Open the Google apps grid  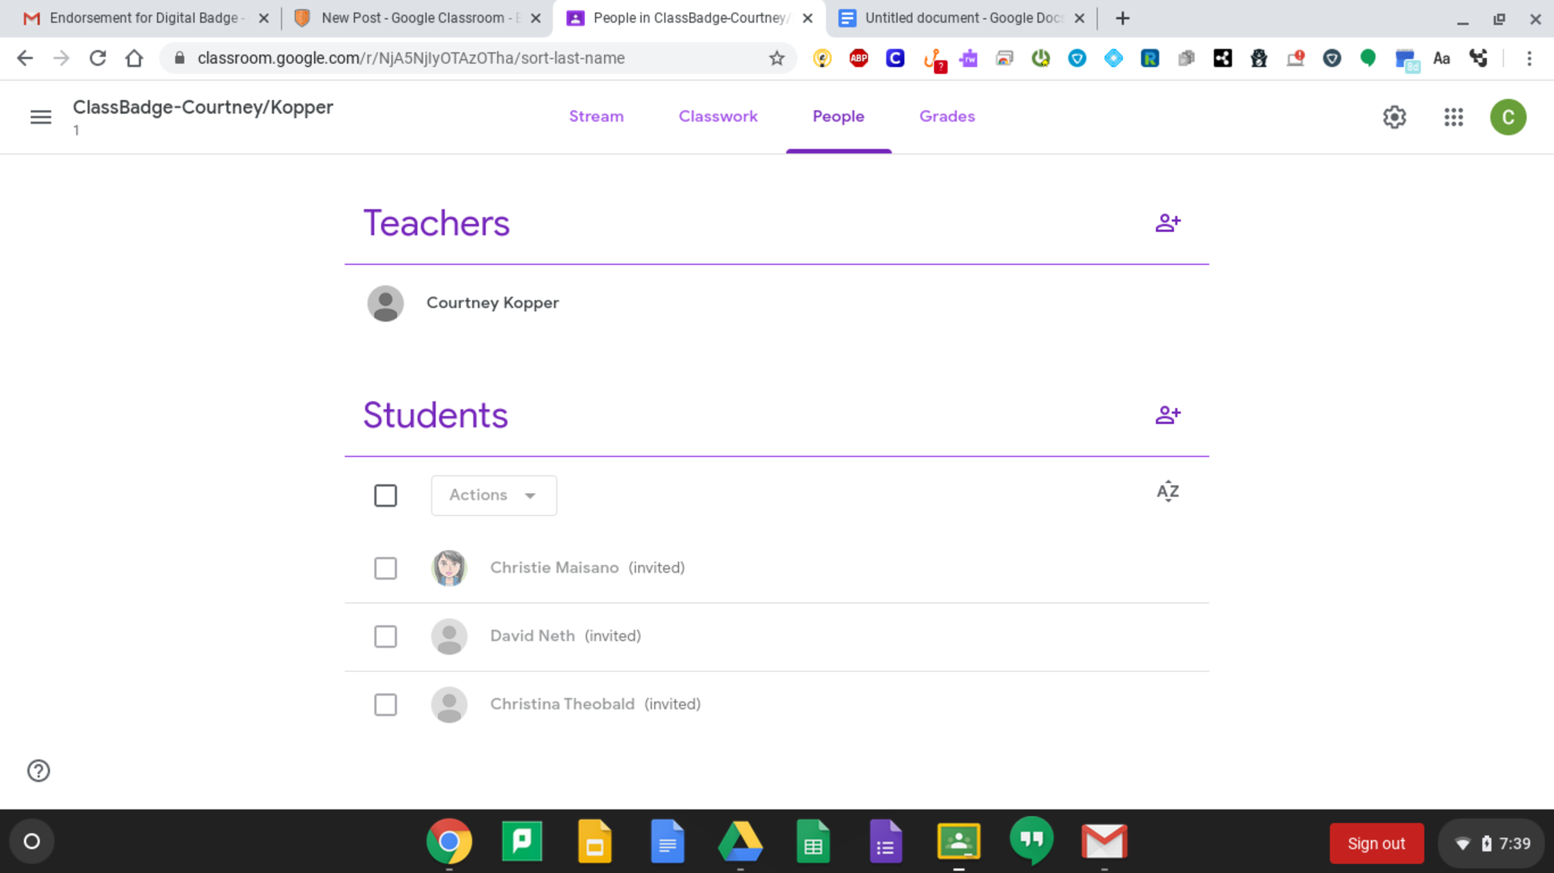(x=1453, y=117)
